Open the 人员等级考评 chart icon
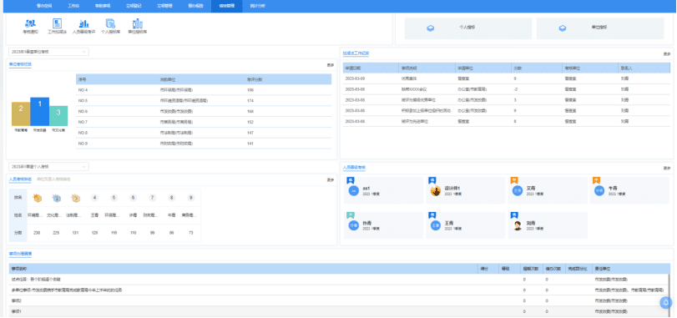Image resolution: width=677 pixels, height=318 pixels. 83,23
